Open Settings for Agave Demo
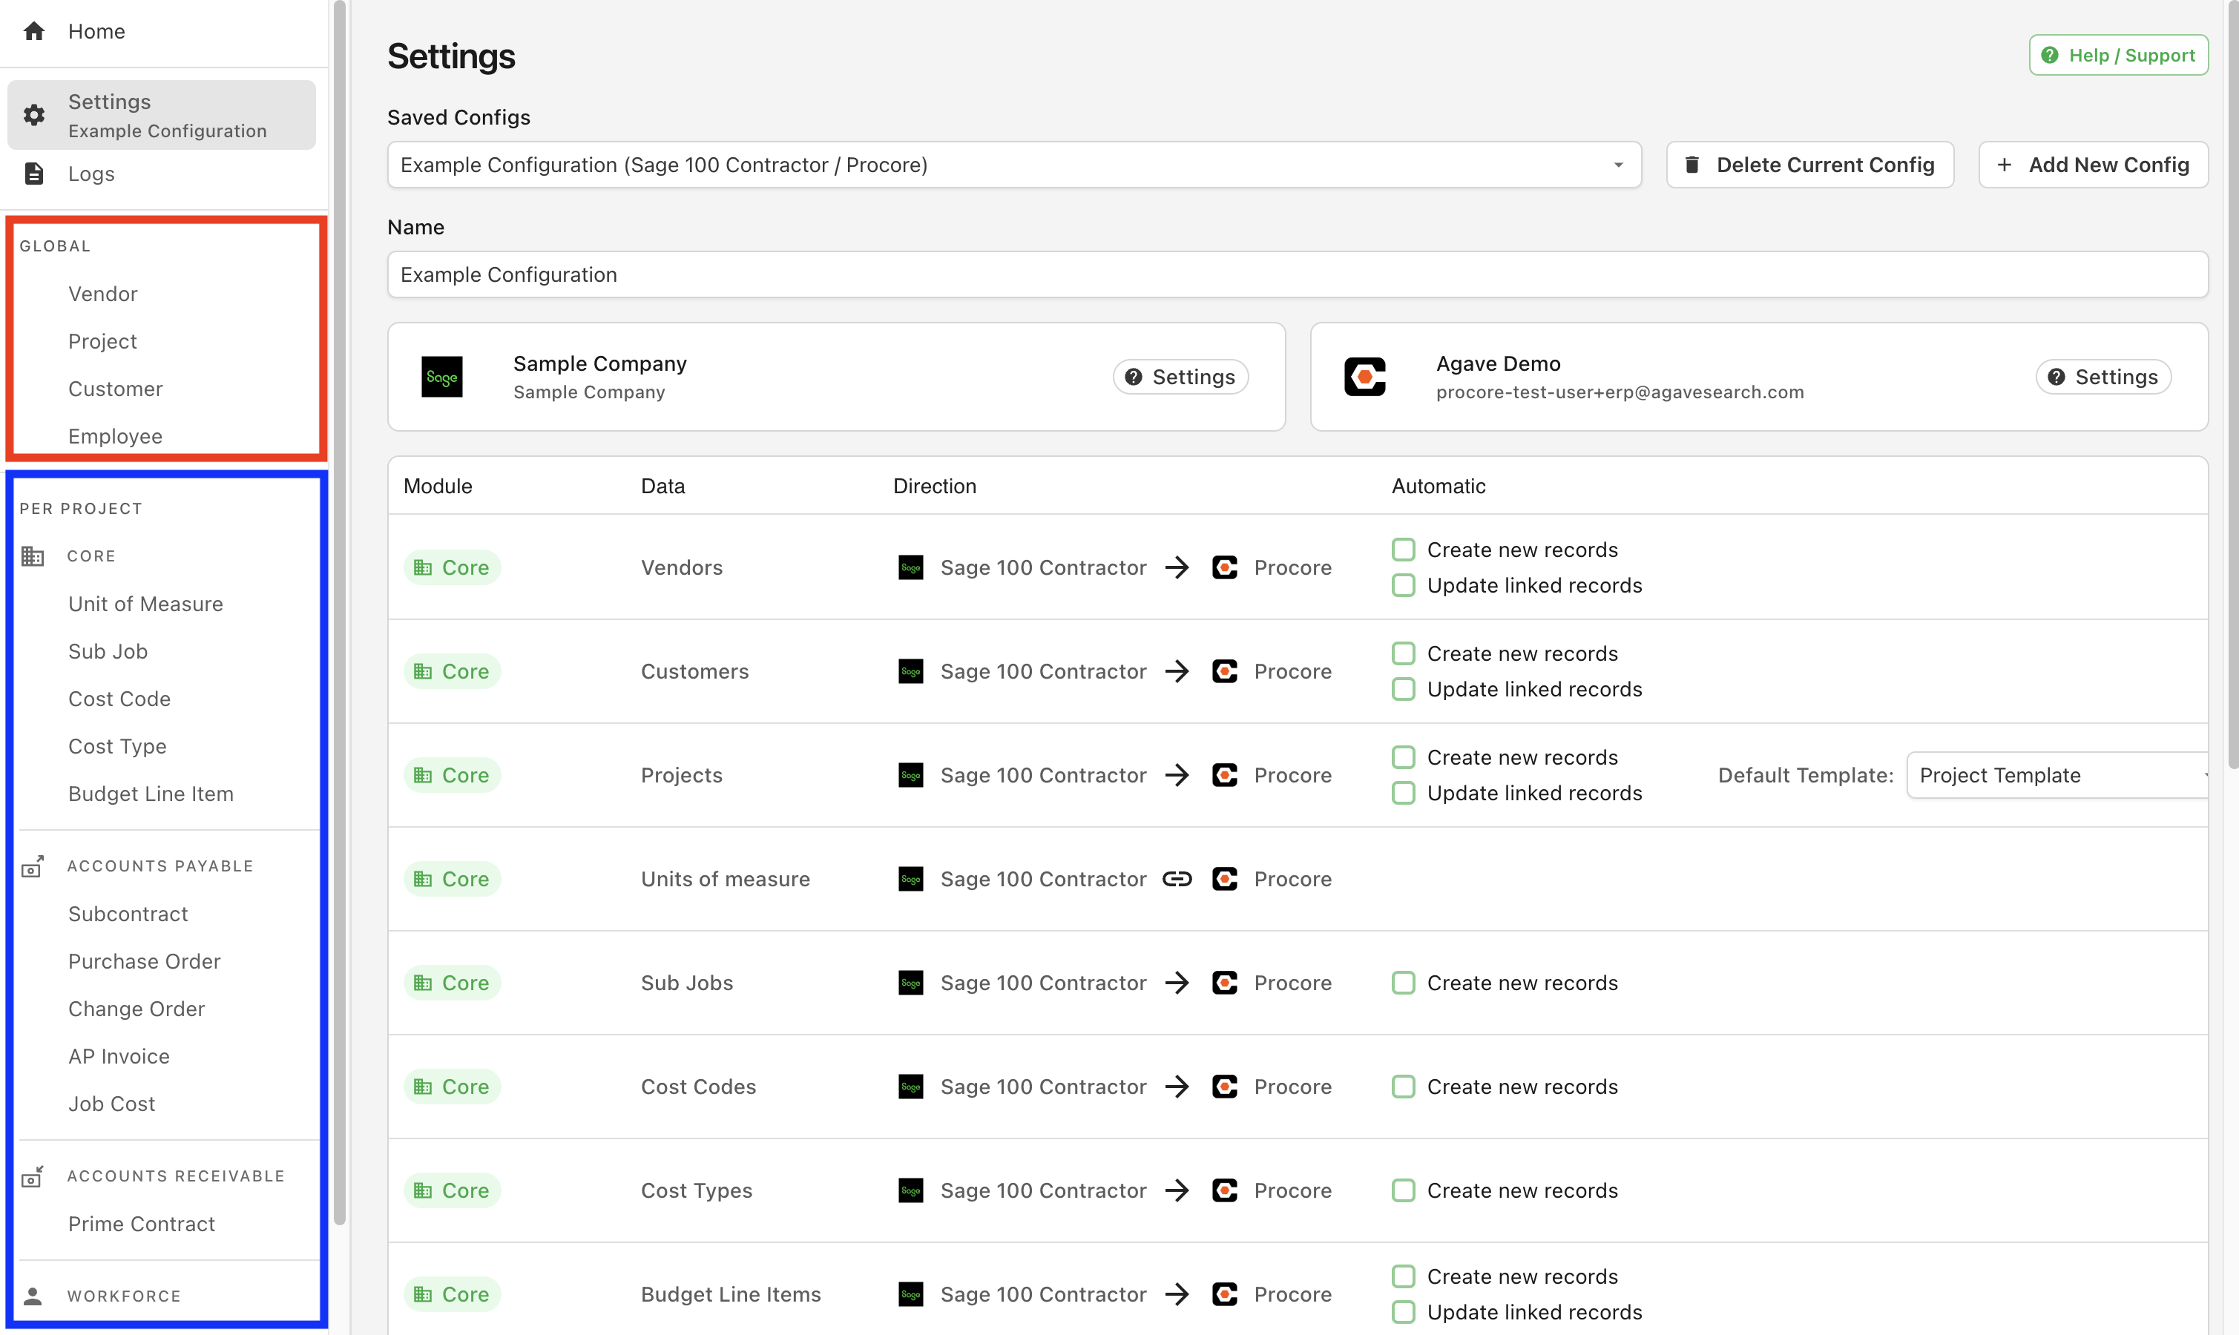Viewport: 2239px width, 1335px height. point(2103,377)
